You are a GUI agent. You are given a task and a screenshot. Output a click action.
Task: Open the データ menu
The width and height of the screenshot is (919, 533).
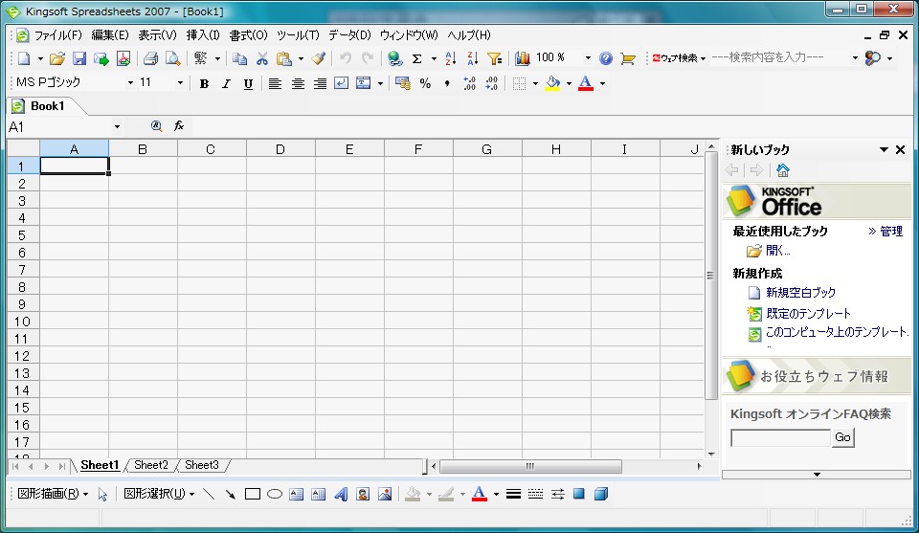pyautogui.click(x=349, y=35)
